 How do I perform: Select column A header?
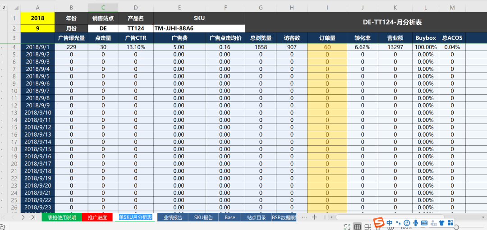pyautogui.click(x=37, y=8)
